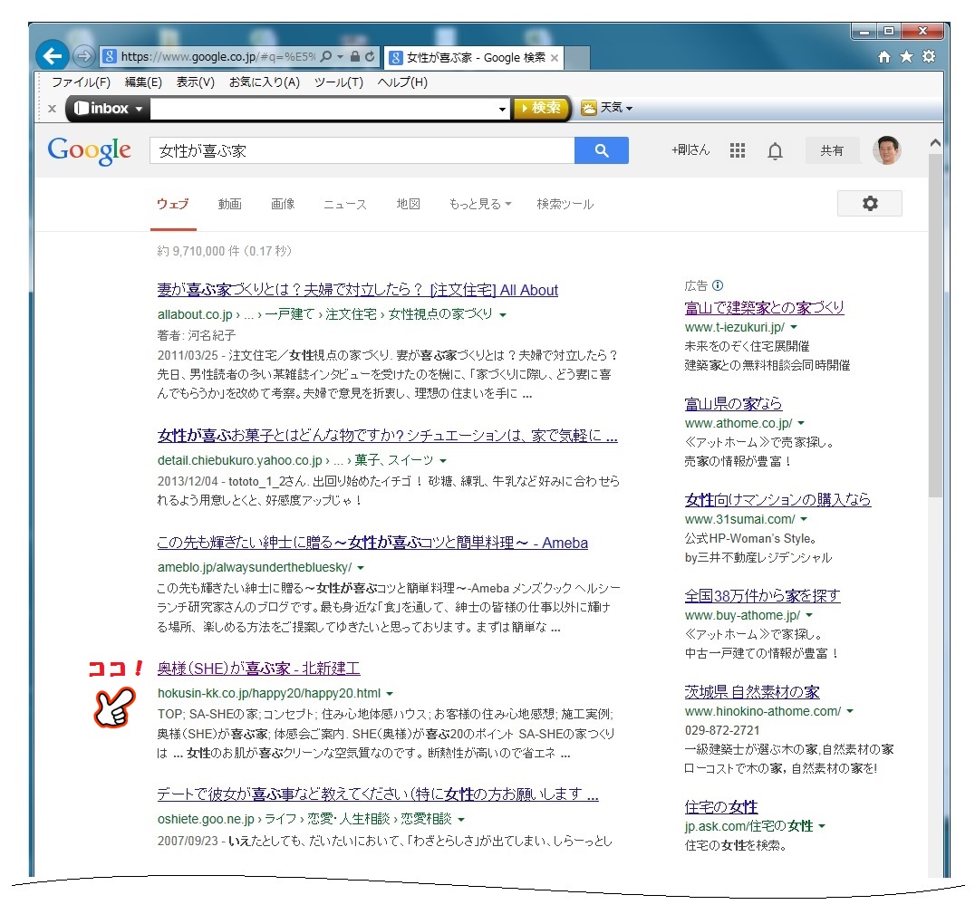This screenshot has height=924, width=975.
Task: Open the Ameba 紳士に贈る result link
Action: (372, 543)
